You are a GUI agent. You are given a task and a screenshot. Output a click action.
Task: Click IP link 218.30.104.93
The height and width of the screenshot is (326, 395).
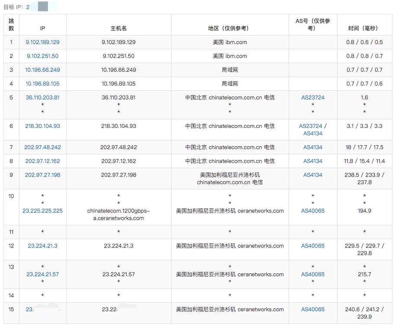tap(42, 126)
